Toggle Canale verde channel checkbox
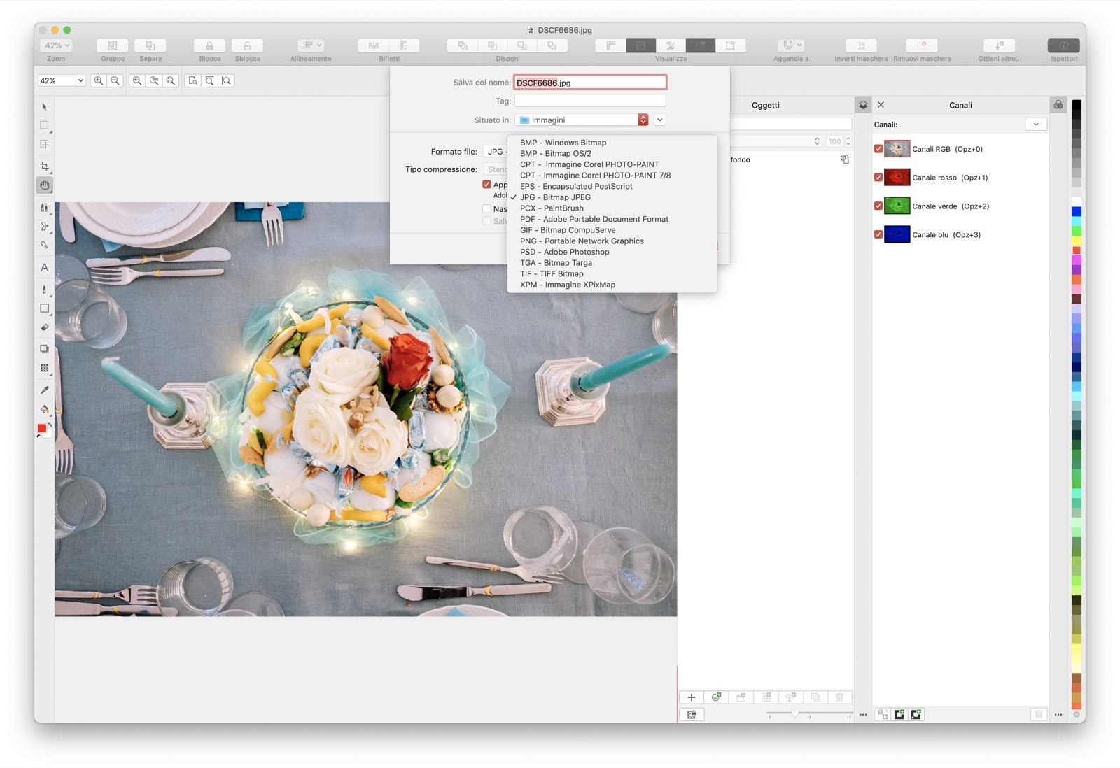Viewport: 1120px width, 768px height. (x=878, y=206)
